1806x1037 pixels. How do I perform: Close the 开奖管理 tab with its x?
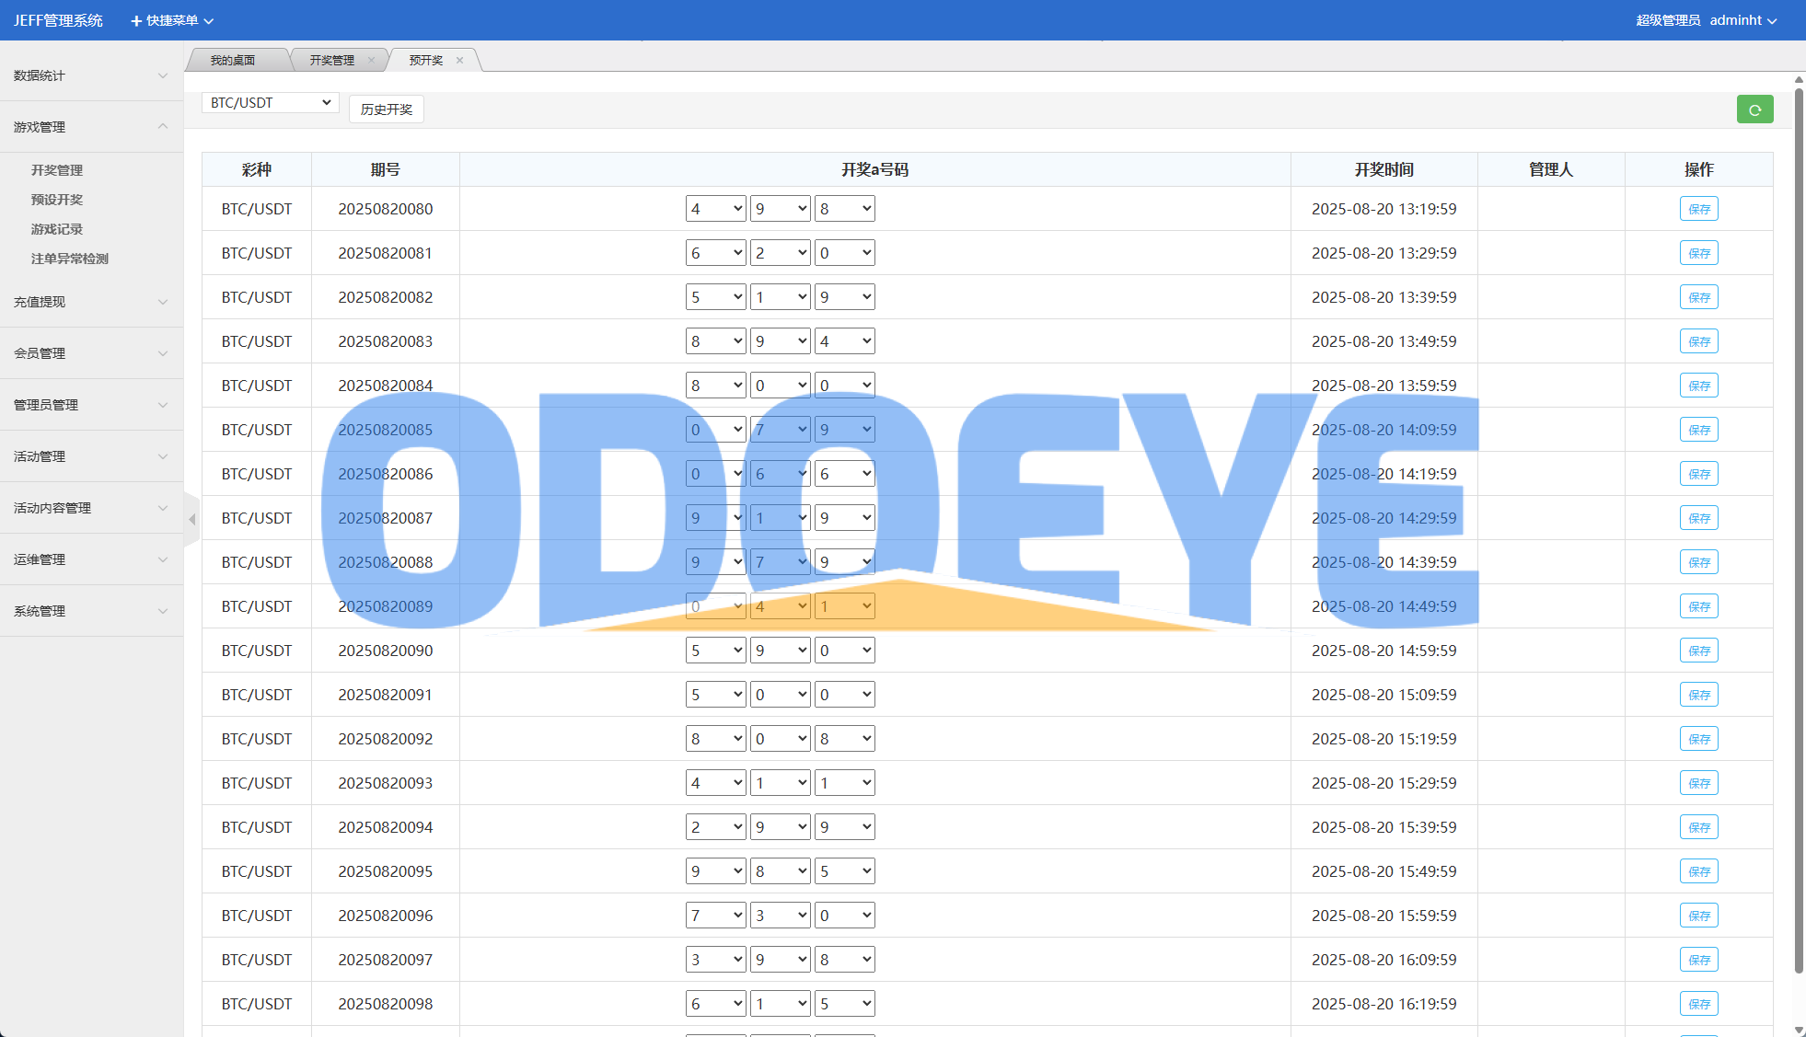coord(371,61)
